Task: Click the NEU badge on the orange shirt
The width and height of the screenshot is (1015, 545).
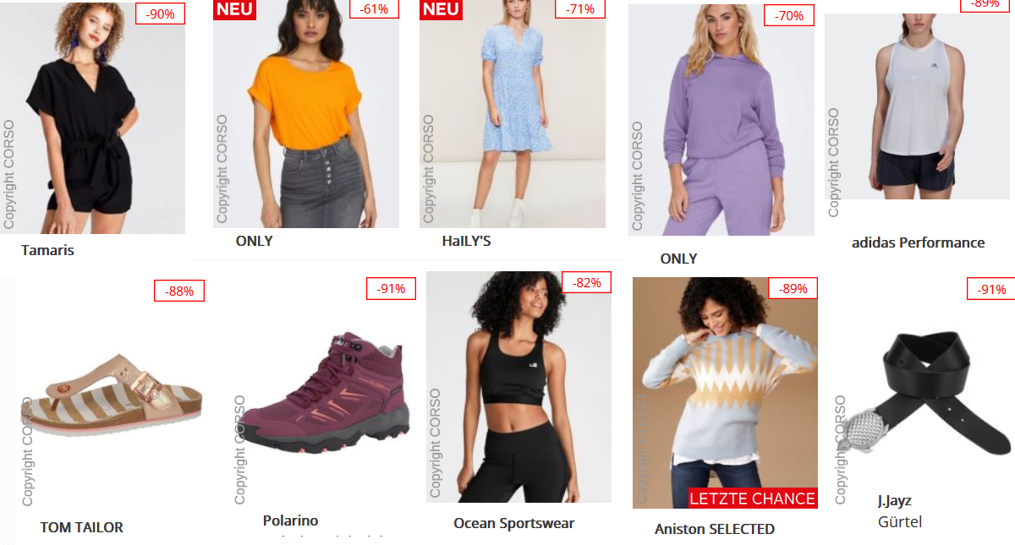Action: (x=234, y=9)
